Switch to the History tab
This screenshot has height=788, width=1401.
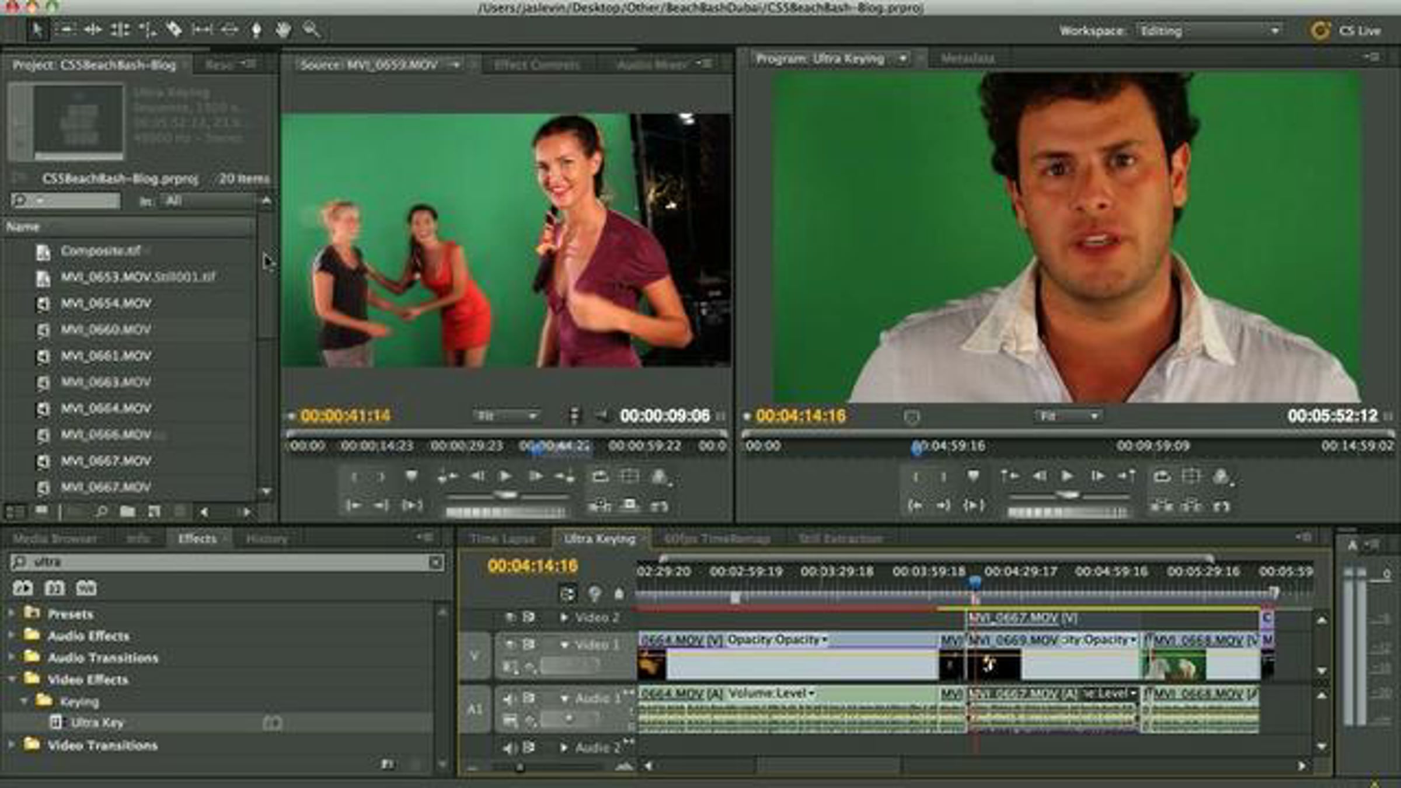pos(266,538)
